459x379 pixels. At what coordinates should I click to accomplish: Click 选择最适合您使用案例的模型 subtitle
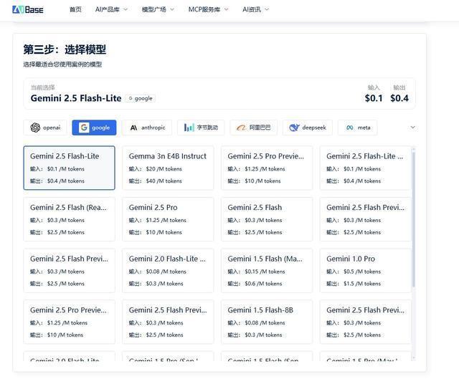click(62, 64)
